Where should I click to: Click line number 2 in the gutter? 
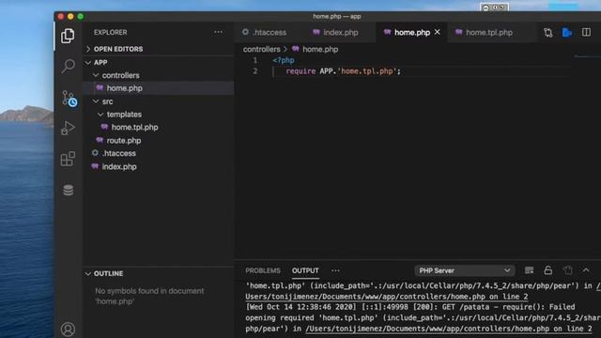point(254,71)
